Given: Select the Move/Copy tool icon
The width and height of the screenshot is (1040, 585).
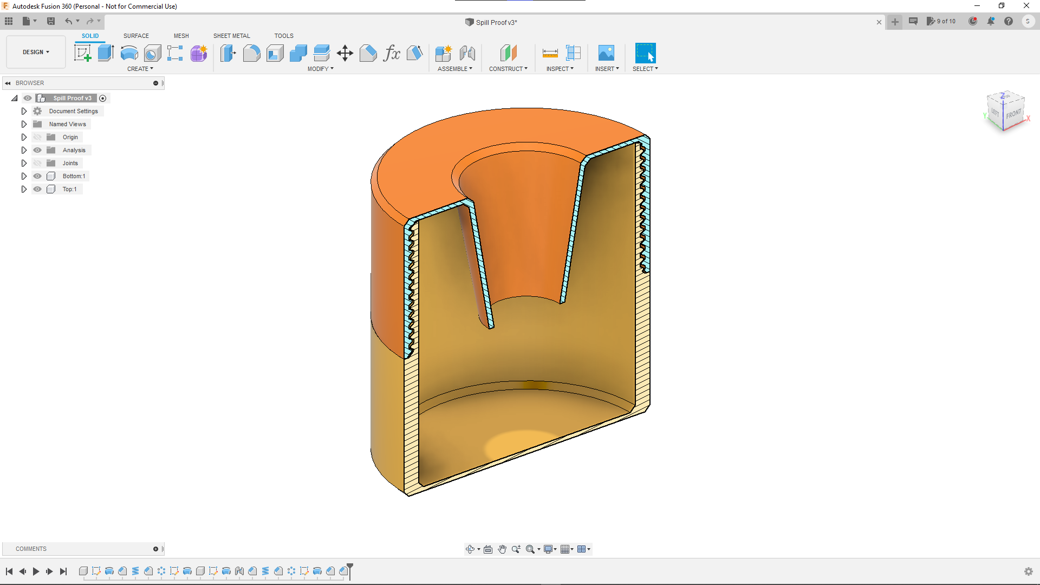Looking at the screenshot, I should point(344,53).
